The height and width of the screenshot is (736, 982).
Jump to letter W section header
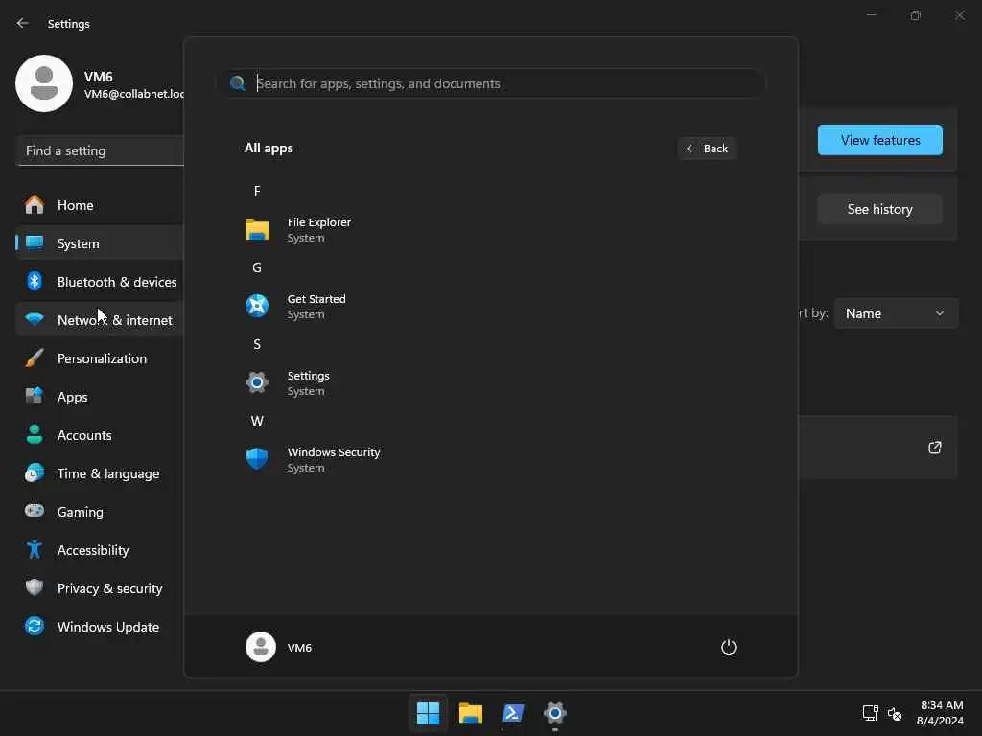(x=257, y=422)
